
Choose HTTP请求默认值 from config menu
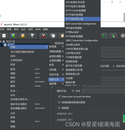click(83, 19)
